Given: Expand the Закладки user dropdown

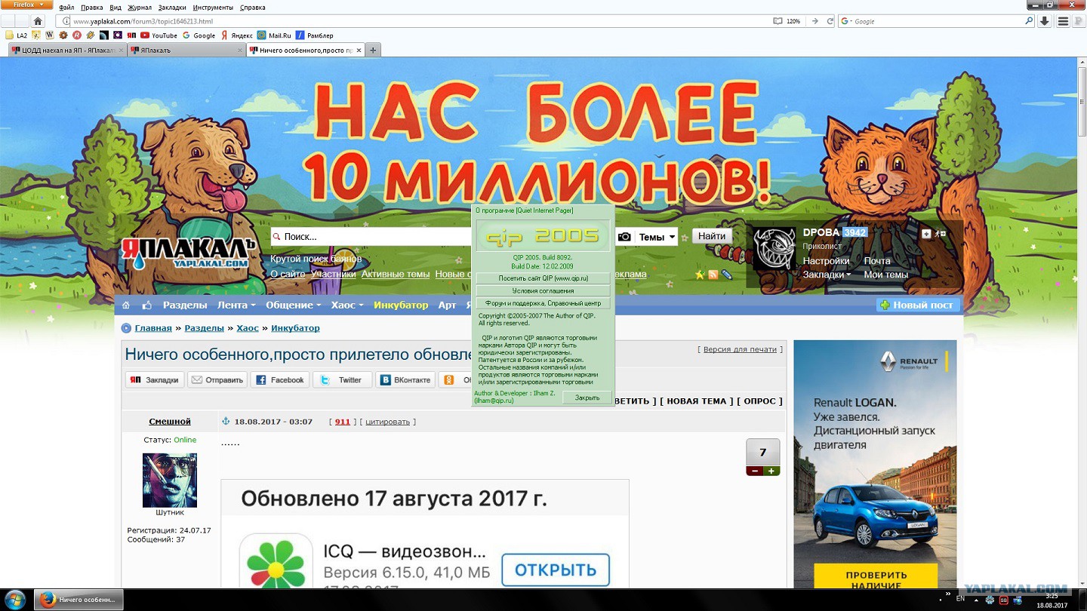Looking at the screenshot, I should pos(827,275).
